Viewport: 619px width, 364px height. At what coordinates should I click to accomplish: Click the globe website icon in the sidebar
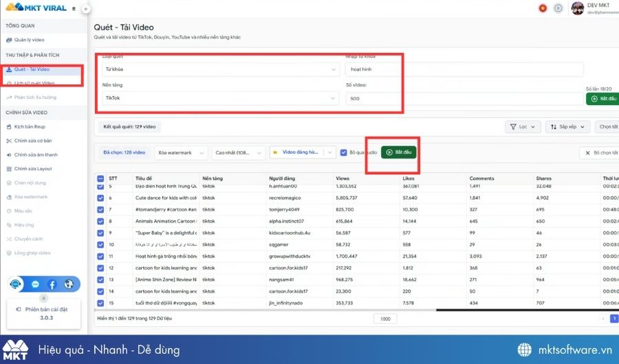(x=69, y=284)
